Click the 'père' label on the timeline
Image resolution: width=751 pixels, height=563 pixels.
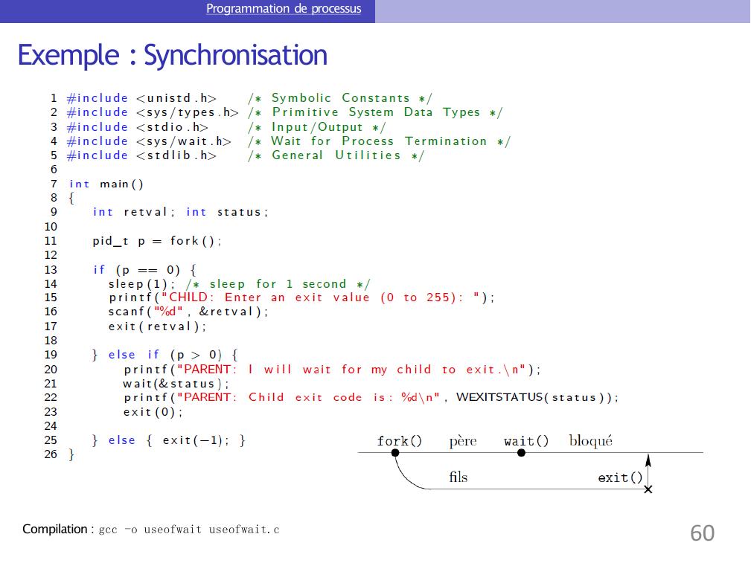[x=462, y=441]
